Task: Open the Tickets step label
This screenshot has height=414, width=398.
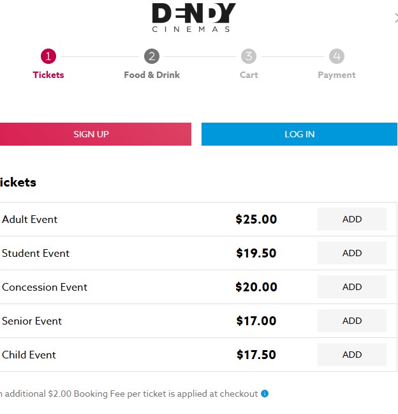Action: click(48, 75)
